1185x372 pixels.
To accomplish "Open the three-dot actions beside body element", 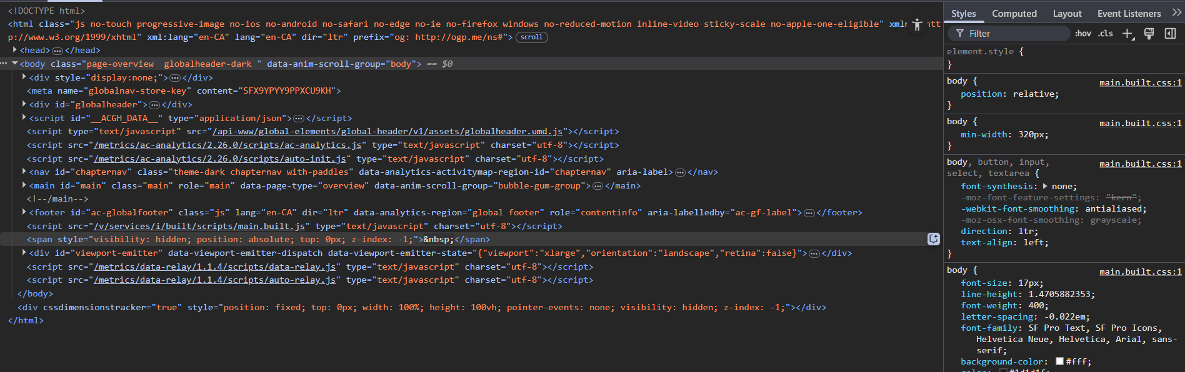I will 4,64.
